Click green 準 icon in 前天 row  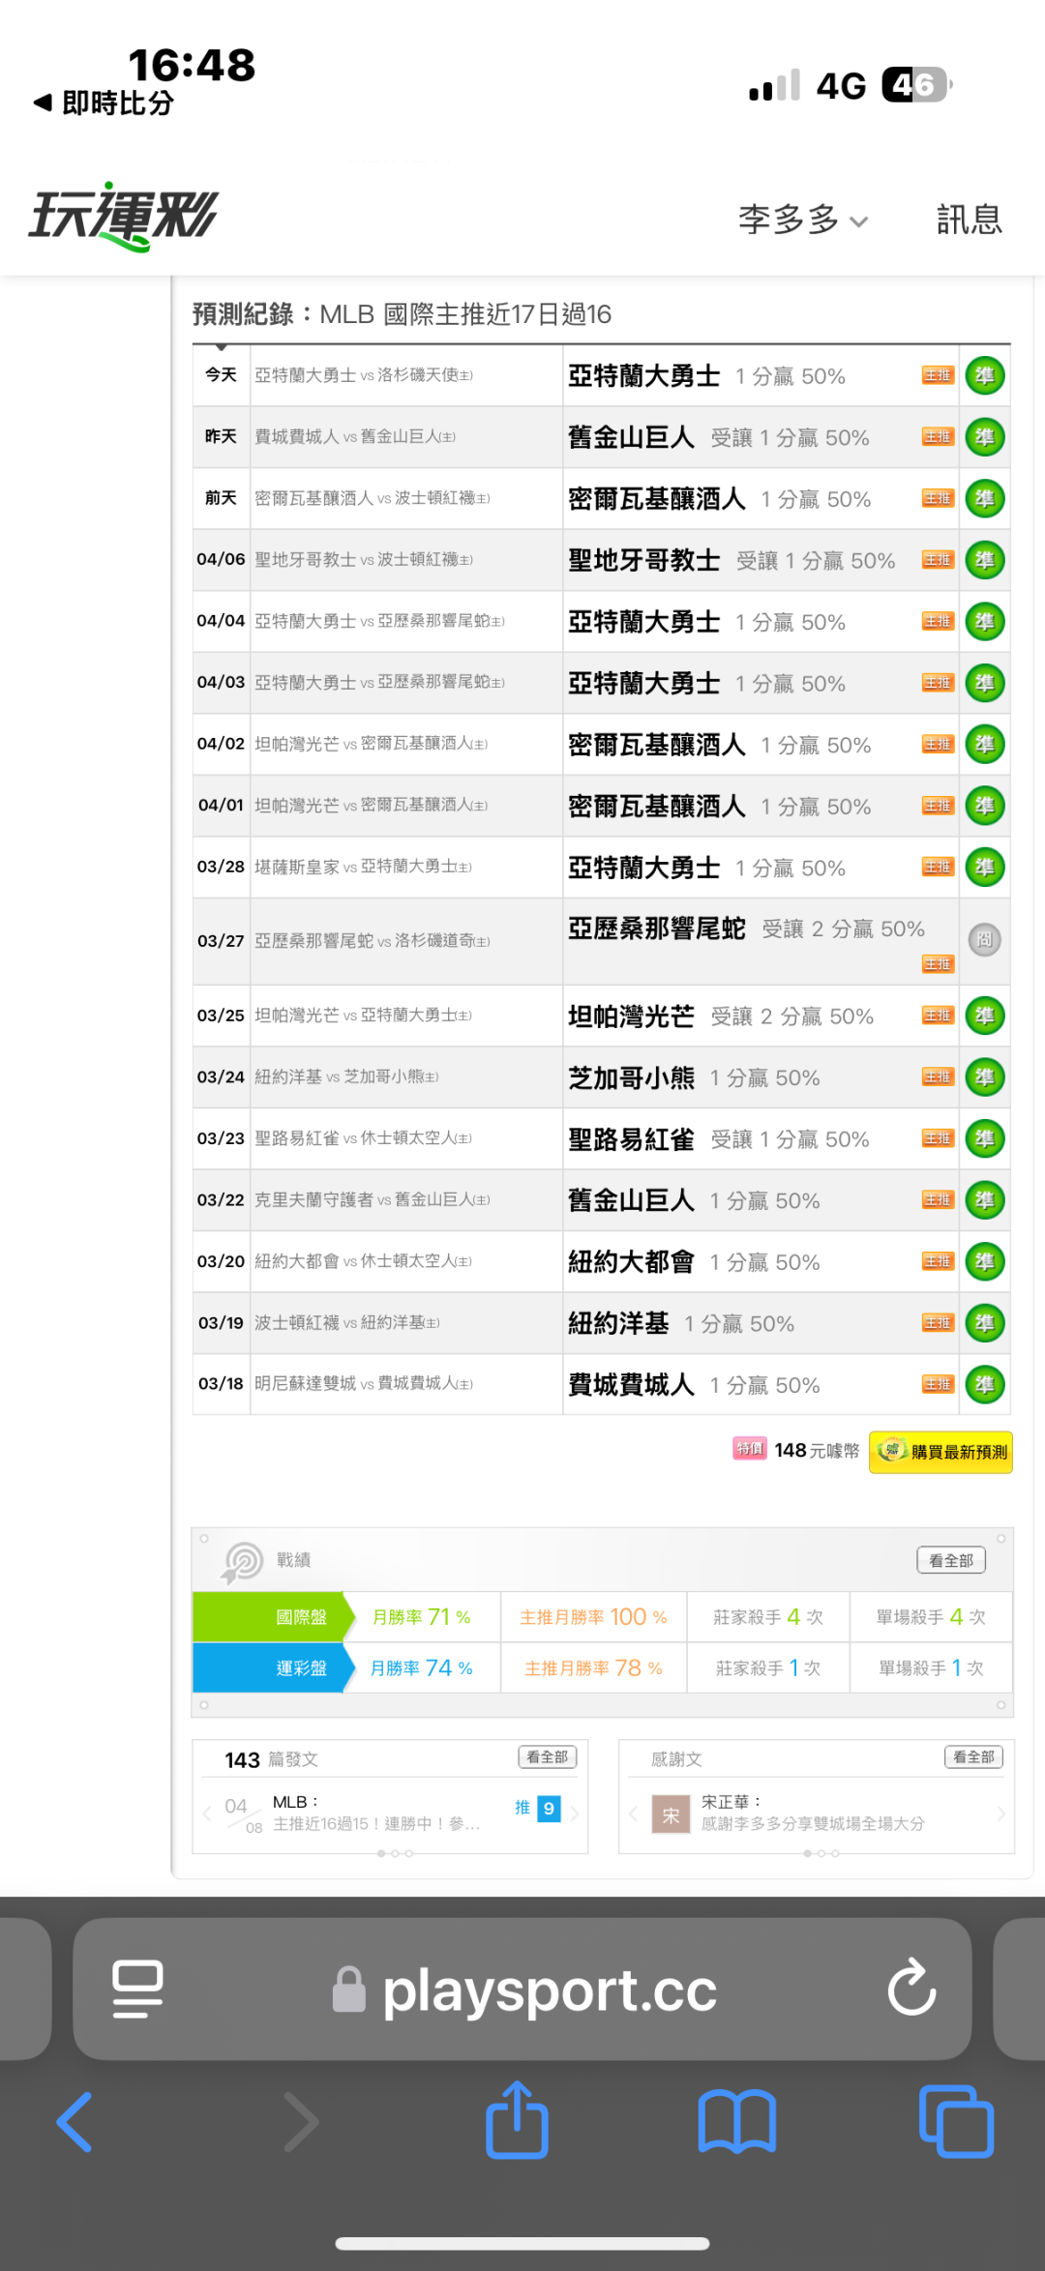(985, 499)
